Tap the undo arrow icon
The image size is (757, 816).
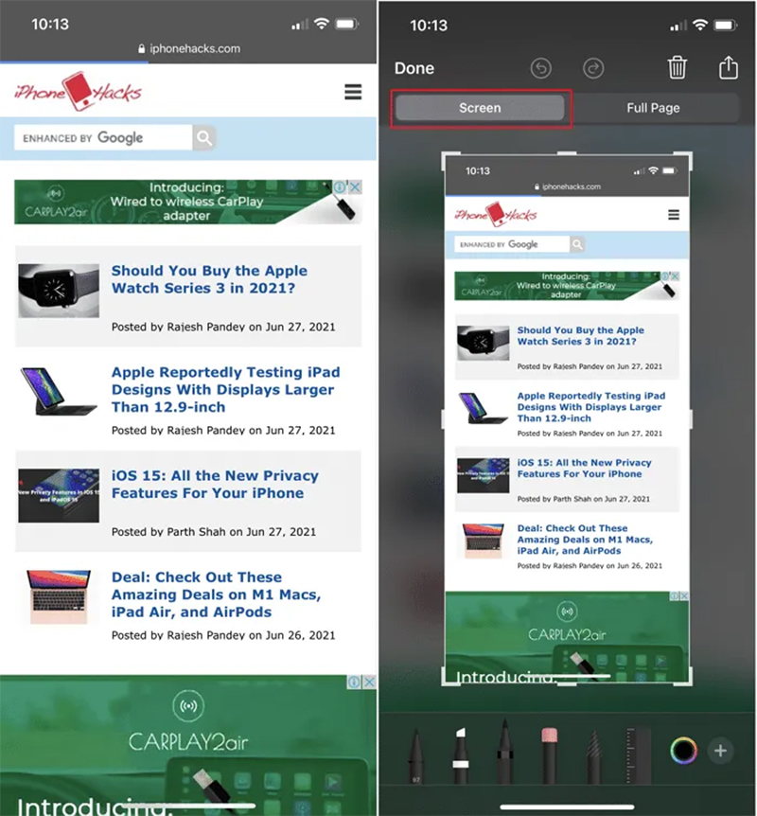coord(542,69)
